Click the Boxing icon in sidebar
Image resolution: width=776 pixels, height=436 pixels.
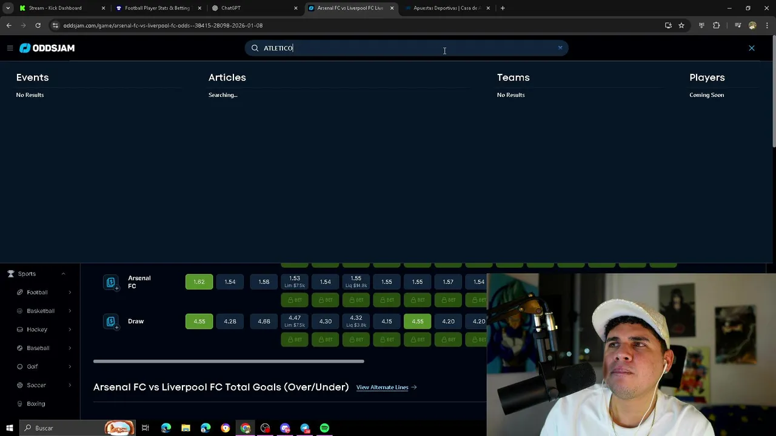click(x=19, y=403)
